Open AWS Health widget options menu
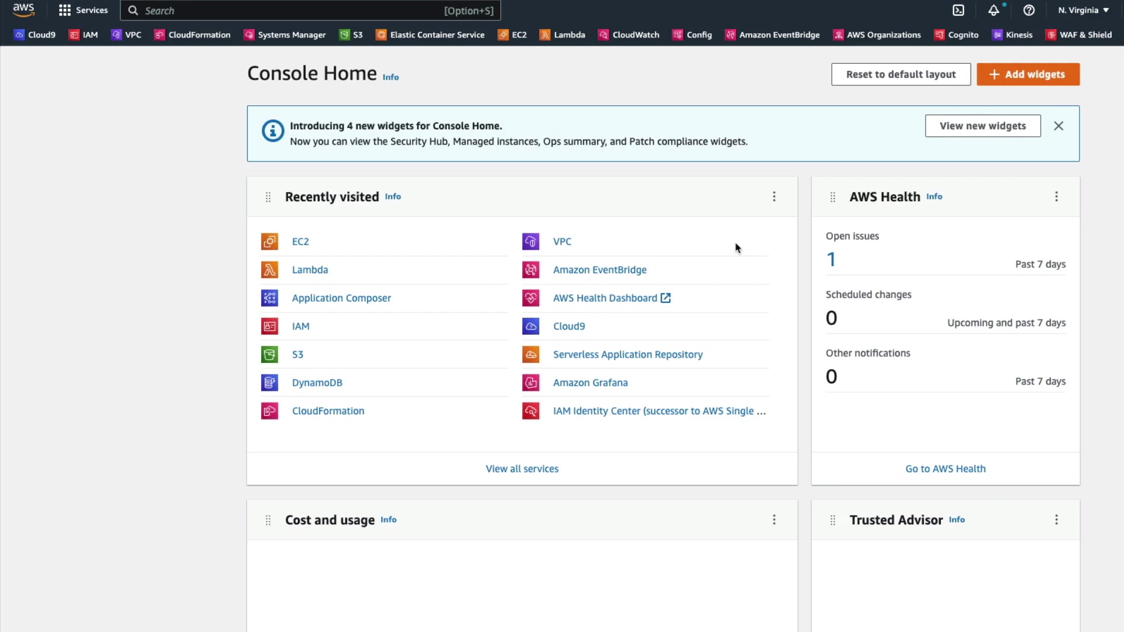1124x632 pixels. click(x=1056, y=197)
